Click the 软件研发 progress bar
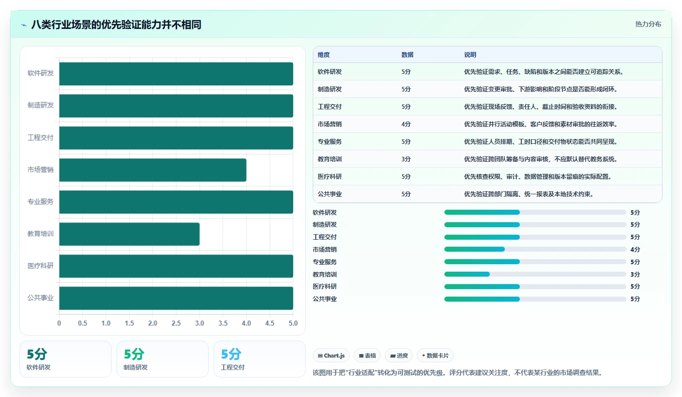 [535, 212]
